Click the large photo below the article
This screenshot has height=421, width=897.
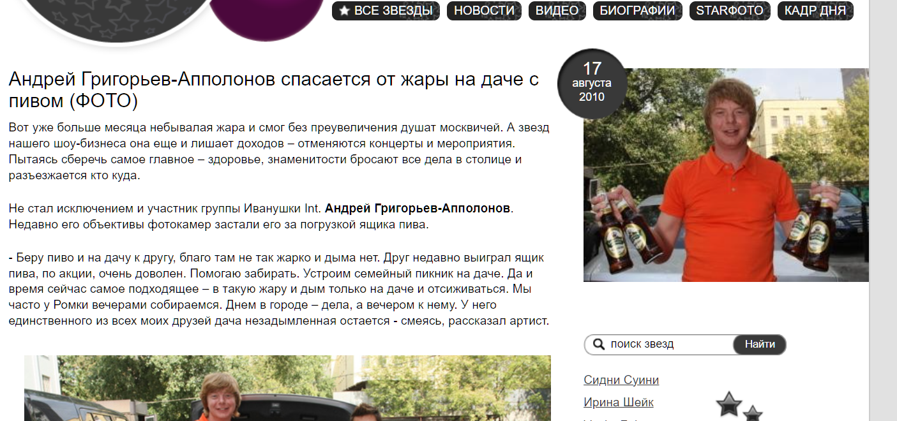coord(287,388)
